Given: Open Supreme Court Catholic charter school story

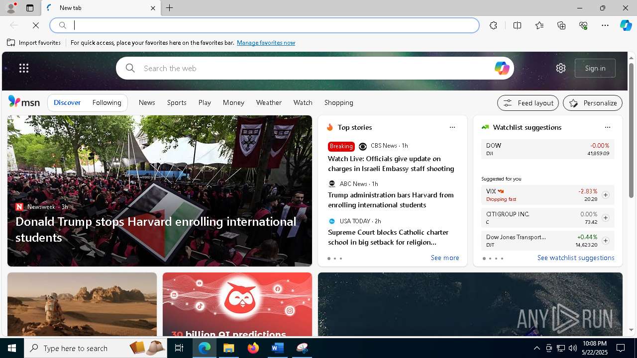Looking at the screenshot, I should coord(388,237).
